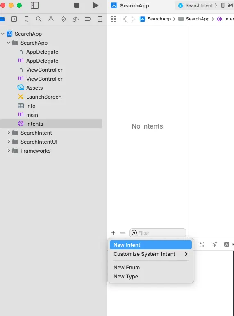Viewport: 234px width, 316px height.
Task: Click the simulate location arrow icon
Action: point(214,244)
